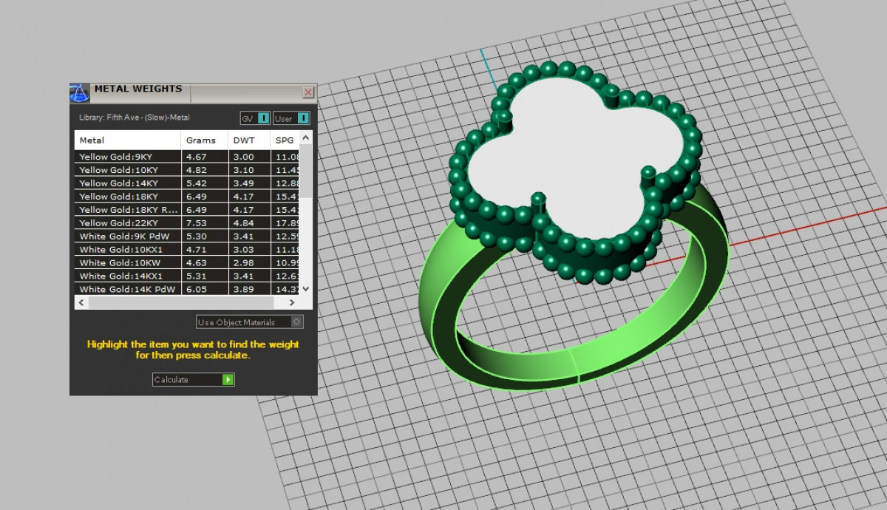Close the Metal Weights panel

pos(308,92)
